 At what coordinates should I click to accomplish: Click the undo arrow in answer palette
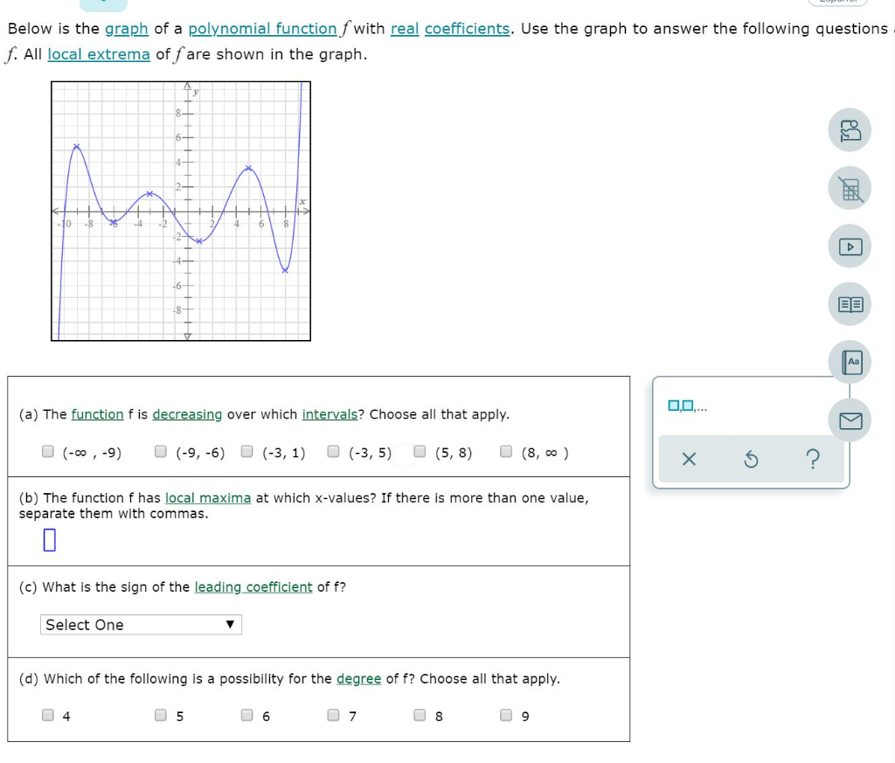[751, 459]
